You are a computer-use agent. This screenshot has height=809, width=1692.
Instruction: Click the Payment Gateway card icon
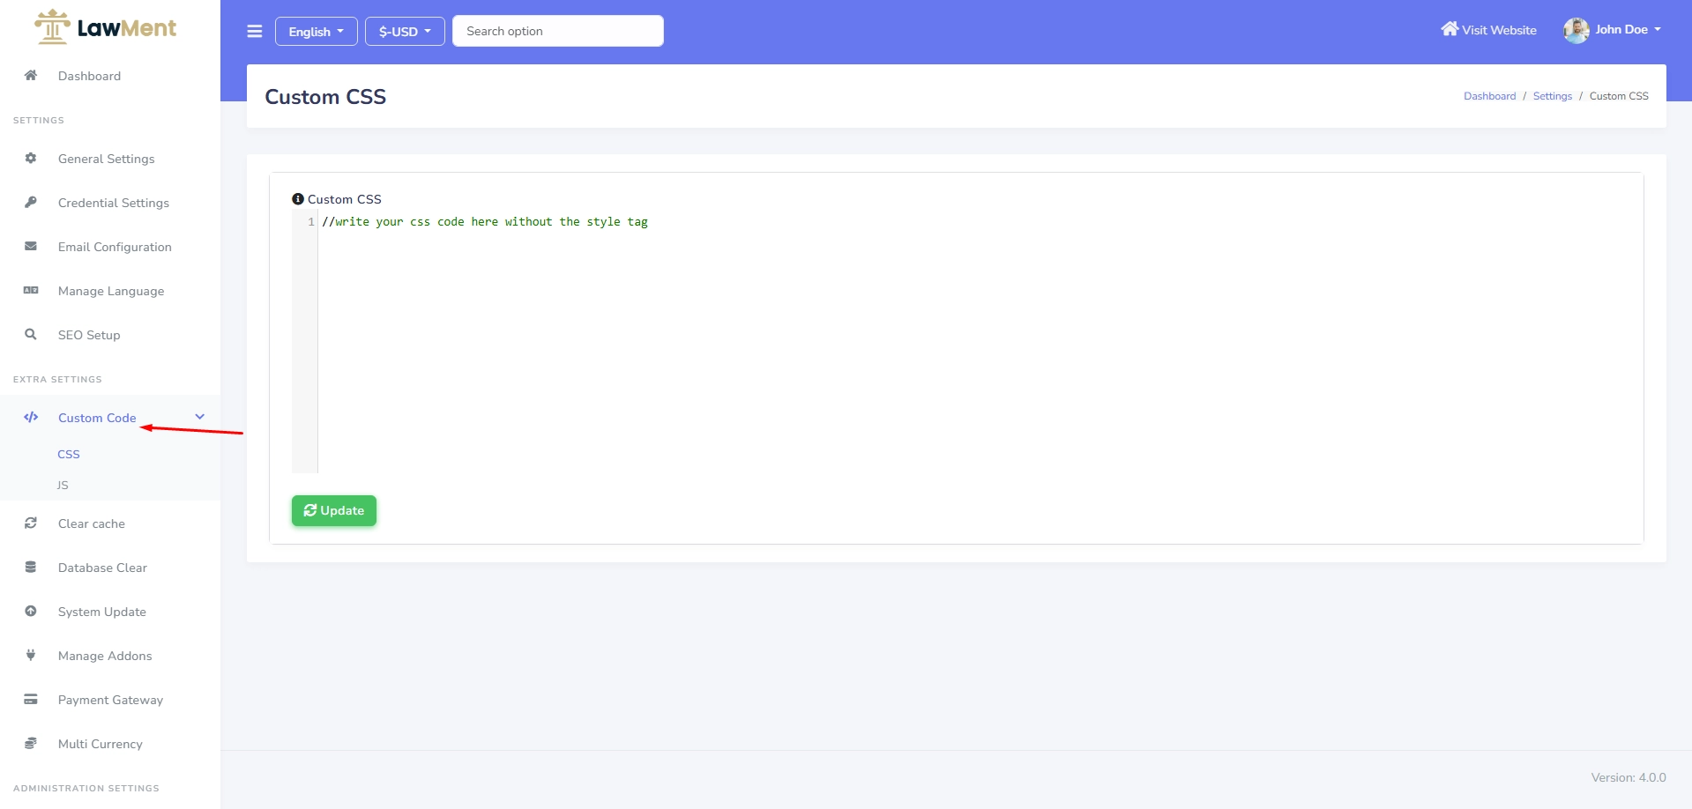tap(31, 700)
